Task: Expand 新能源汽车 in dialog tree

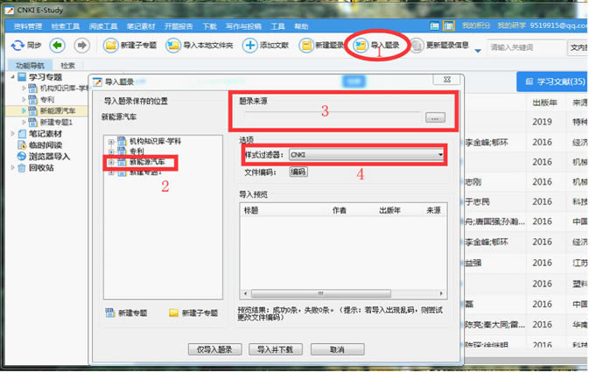Action: pos(111,162)
